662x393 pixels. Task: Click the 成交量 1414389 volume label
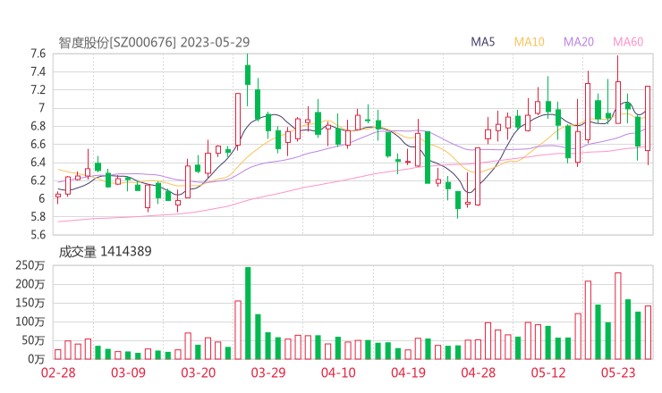point(105,252)
